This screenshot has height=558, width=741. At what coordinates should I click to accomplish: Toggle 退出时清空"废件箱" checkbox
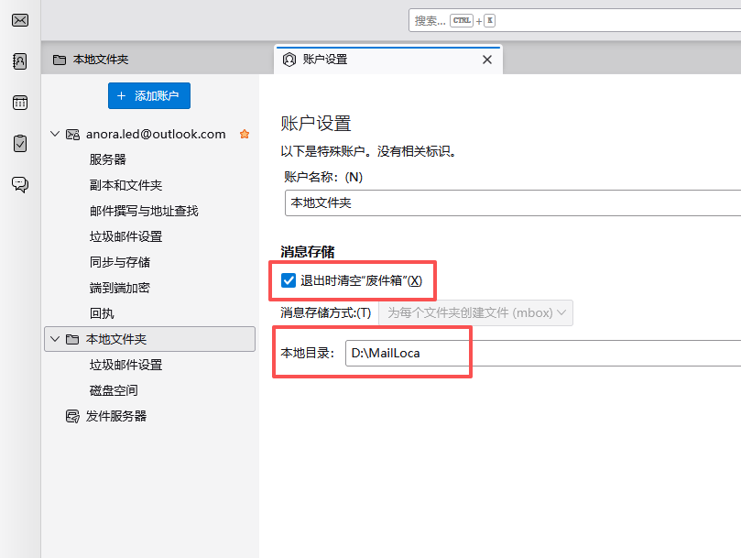click(x=289, y=280)
